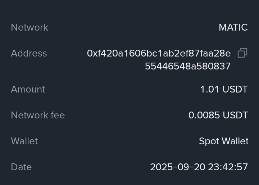Select the 1.01 amount number

tap(209, 89)
